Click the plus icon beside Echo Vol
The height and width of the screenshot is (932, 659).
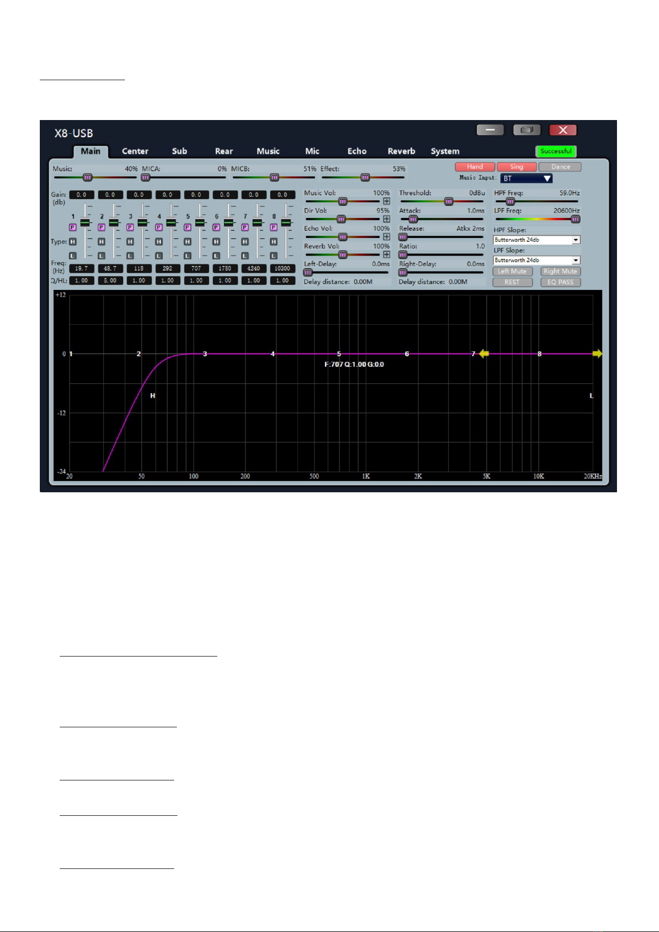click(x=386, y=237)
